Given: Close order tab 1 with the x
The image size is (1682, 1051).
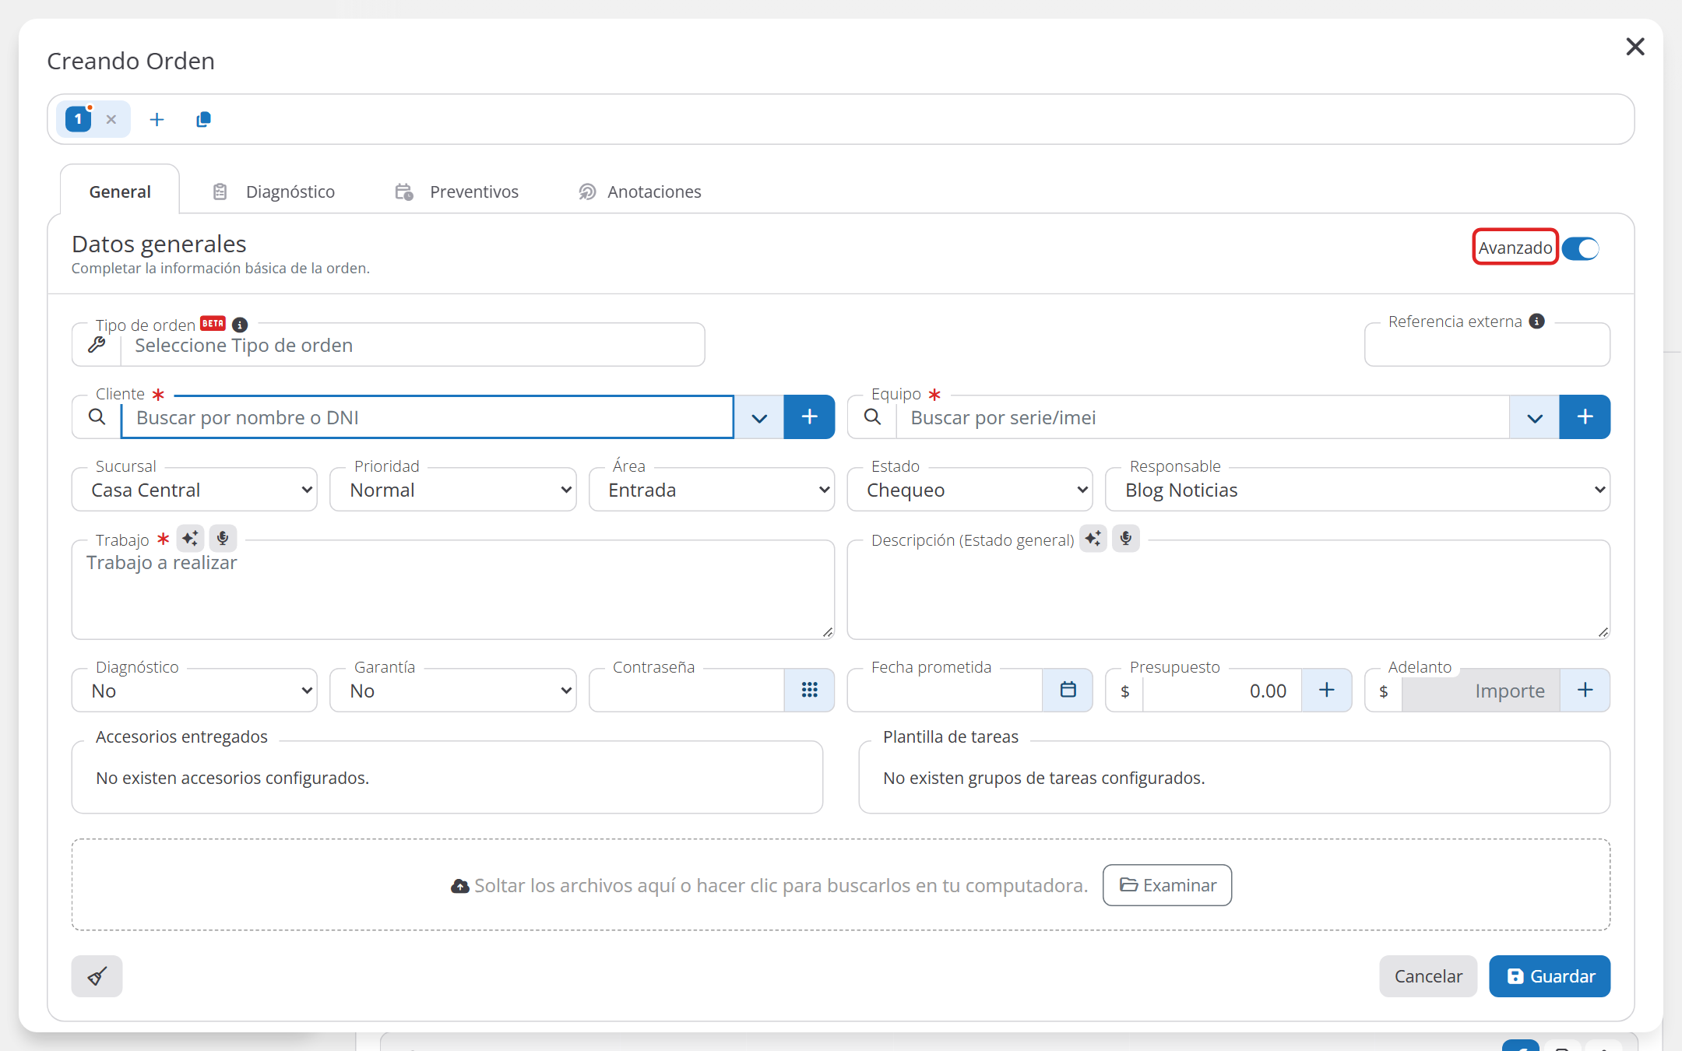Looking at the screenshot, I should tap(111, 119).
